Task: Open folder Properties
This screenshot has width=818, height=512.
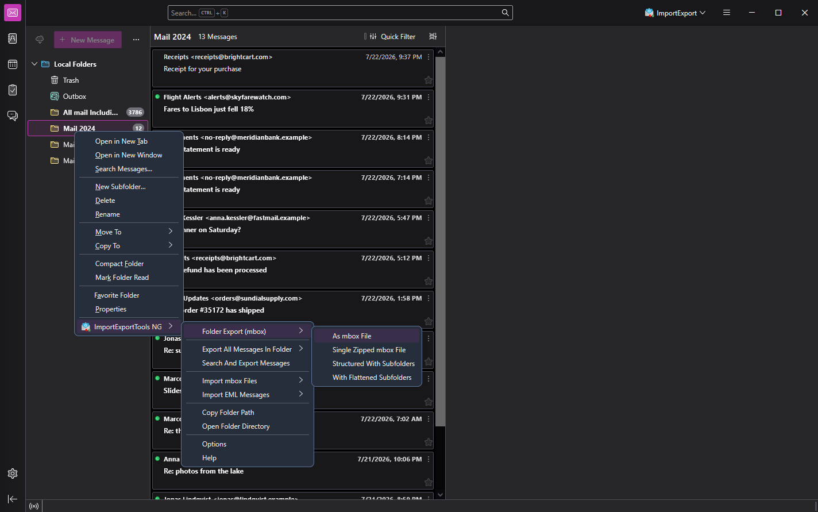Action: click(129, 309)
